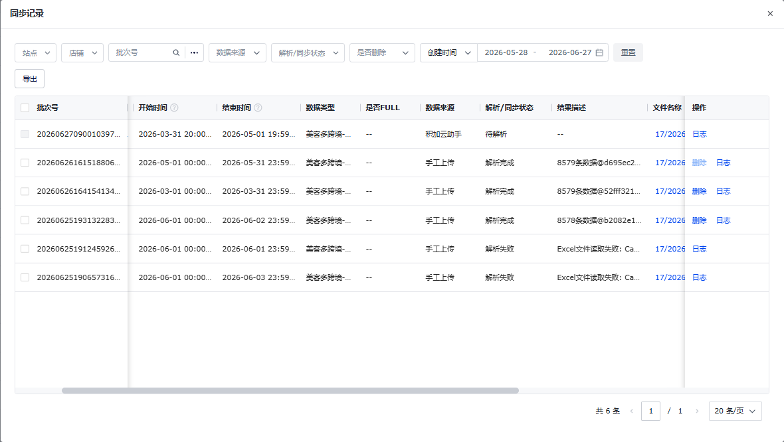Click result text 8578条数据@b2082e1

[x=599, y=220]
